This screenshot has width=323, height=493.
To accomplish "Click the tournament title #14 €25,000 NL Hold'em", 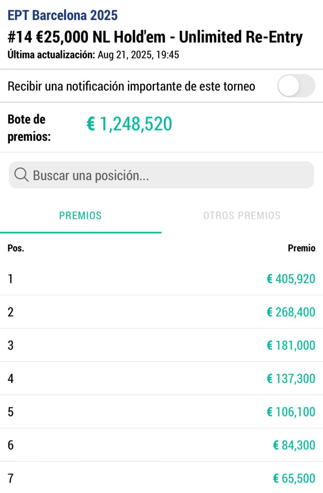I will pyautogui.click(x=155, y=37).
